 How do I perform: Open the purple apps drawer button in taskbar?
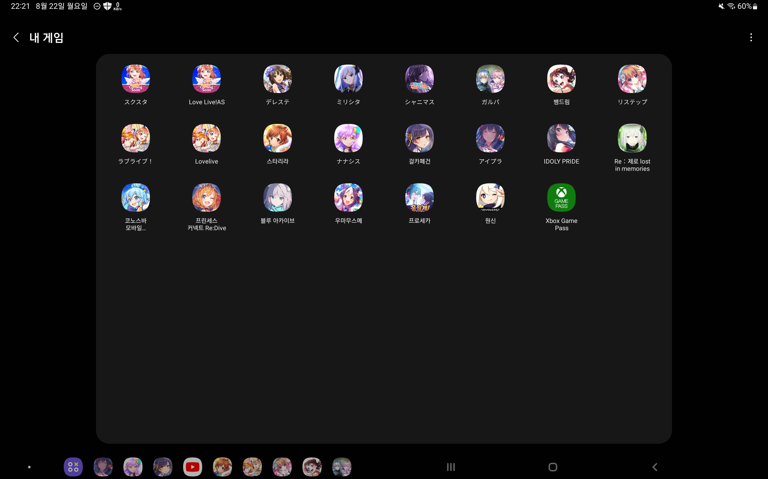73,467
